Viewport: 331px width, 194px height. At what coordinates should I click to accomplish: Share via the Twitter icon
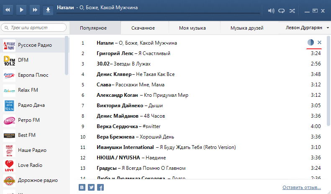point(91,187)
